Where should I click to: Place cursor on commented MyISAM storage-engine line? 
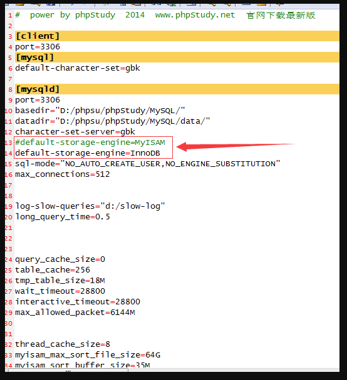click(90, 142)
